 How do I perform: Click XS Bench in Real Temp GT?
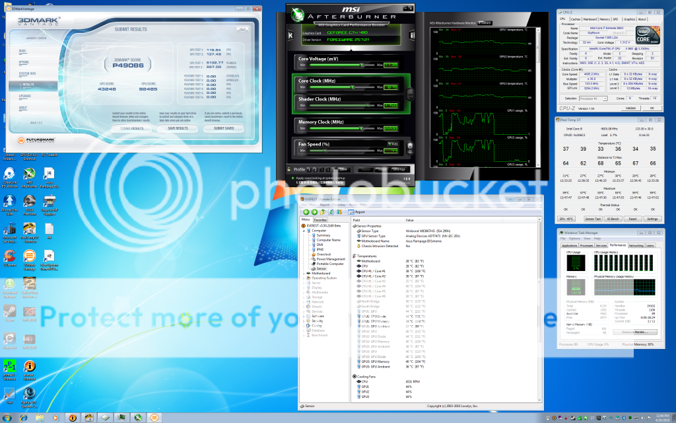[613, 219]
